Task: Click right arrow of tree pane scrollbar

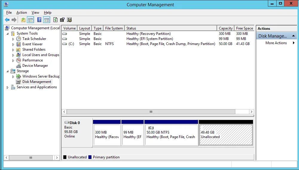Action: point(57,157)
